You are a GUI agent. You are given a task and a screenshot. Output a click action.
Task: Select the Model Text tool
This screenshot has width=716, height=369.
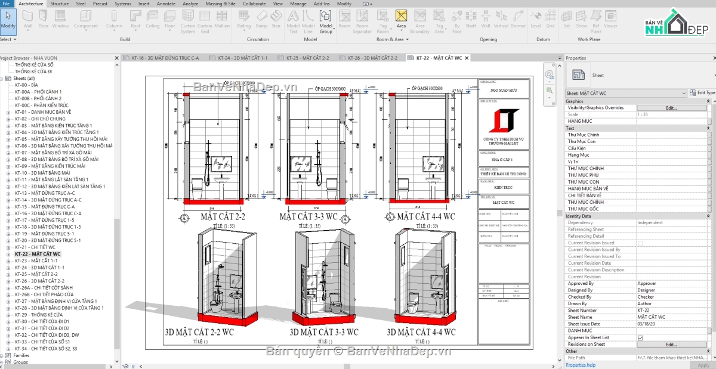pos(293,22)
